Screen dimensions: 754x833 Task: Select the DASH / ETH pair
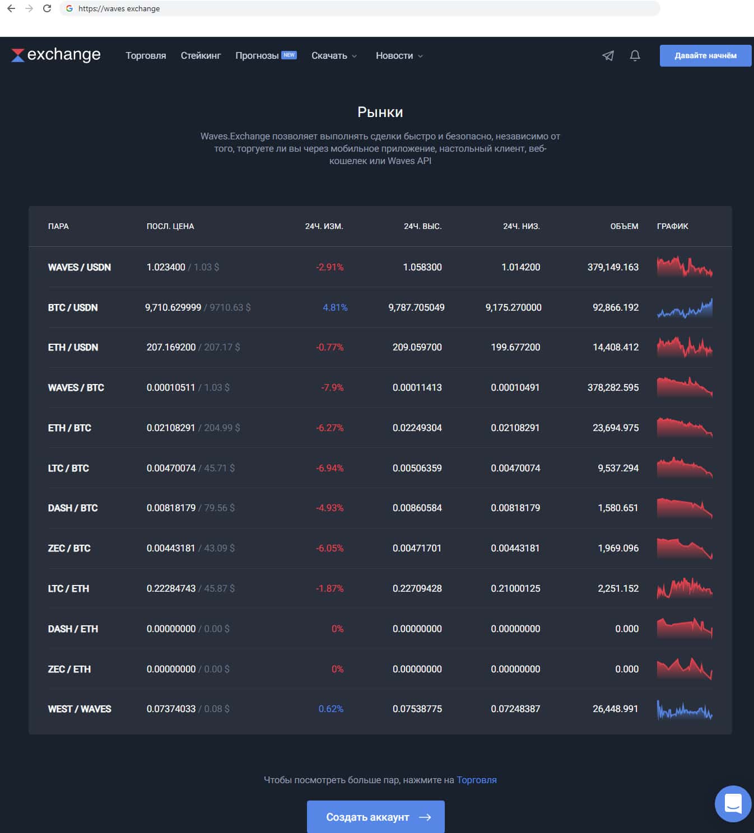click(73, 629)
